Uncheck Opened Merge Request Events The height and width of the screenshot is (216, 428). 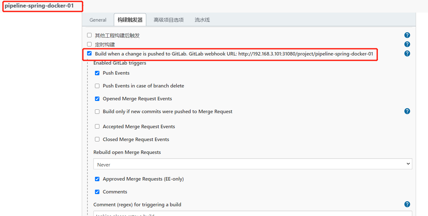(x=97, y=98)
